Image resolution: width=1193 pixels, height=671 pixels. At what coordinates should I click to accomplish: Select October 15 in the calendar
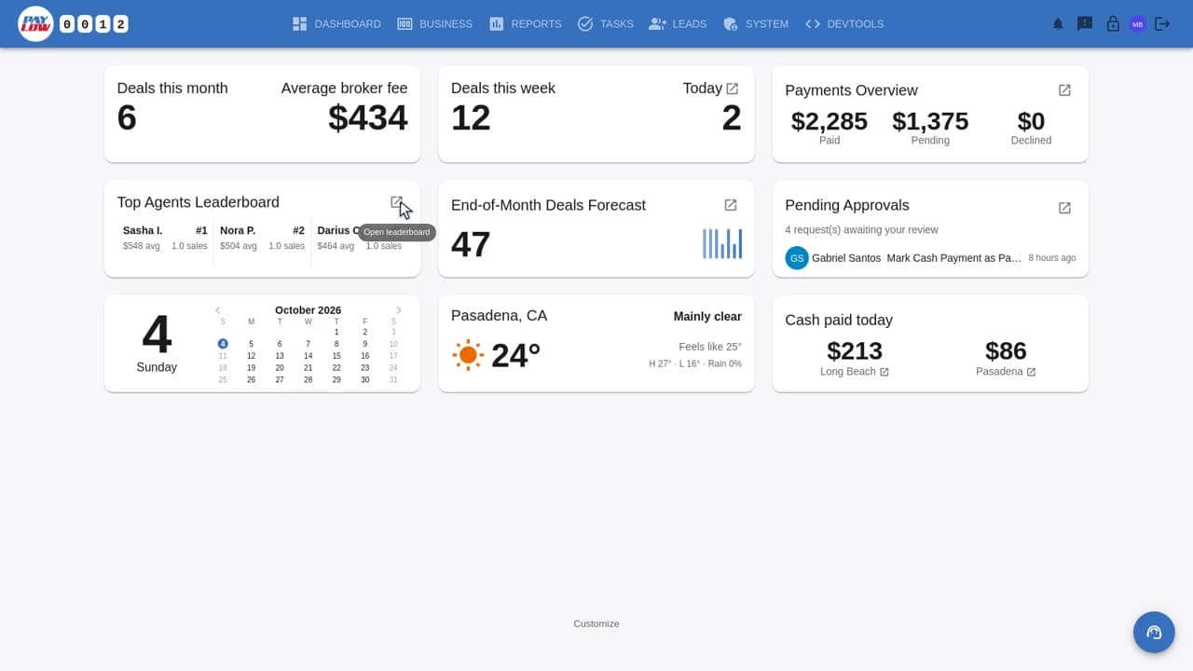[336, 356]
